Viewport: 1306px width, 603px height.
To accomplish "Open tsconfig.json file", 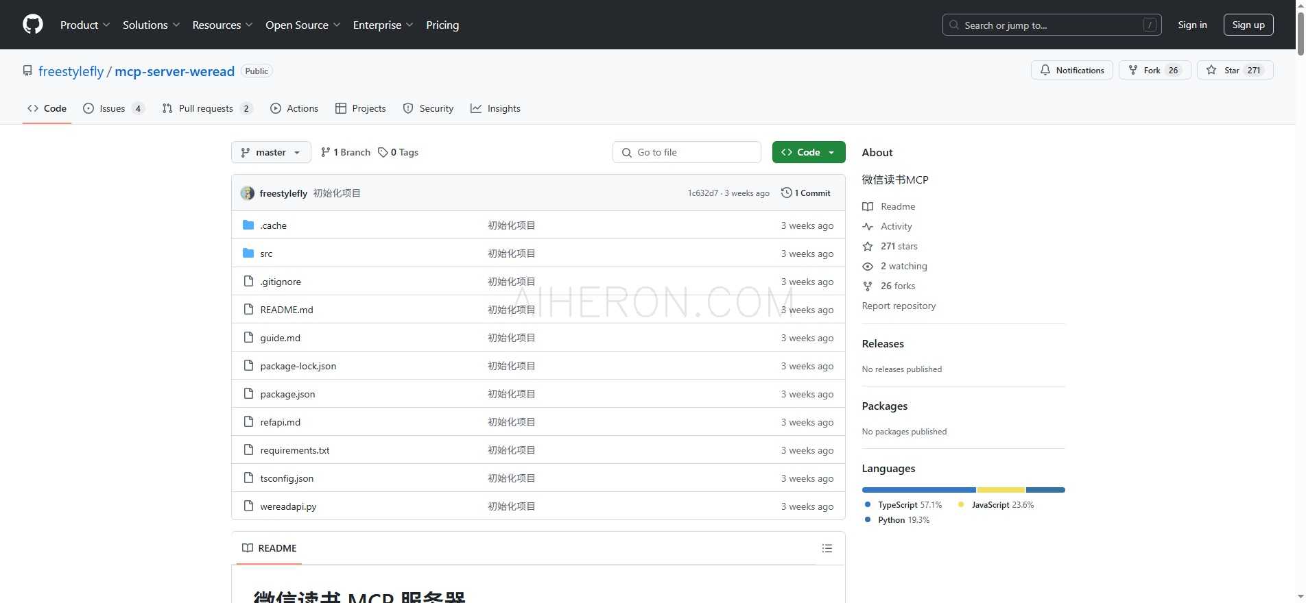I will [287, 478].
